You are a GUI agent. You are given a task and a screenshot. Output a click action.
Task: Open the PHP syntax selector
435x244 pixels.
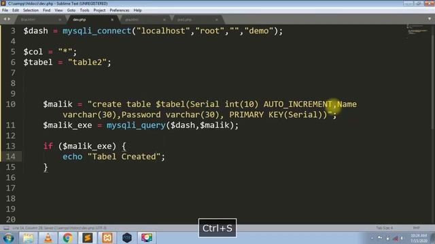[x=416, y=228]
